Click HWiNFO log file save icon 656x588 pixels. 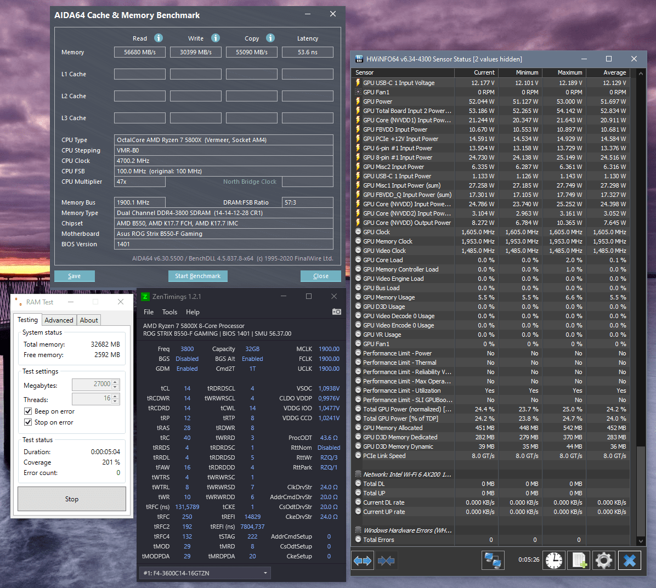(x=579, y=560)
